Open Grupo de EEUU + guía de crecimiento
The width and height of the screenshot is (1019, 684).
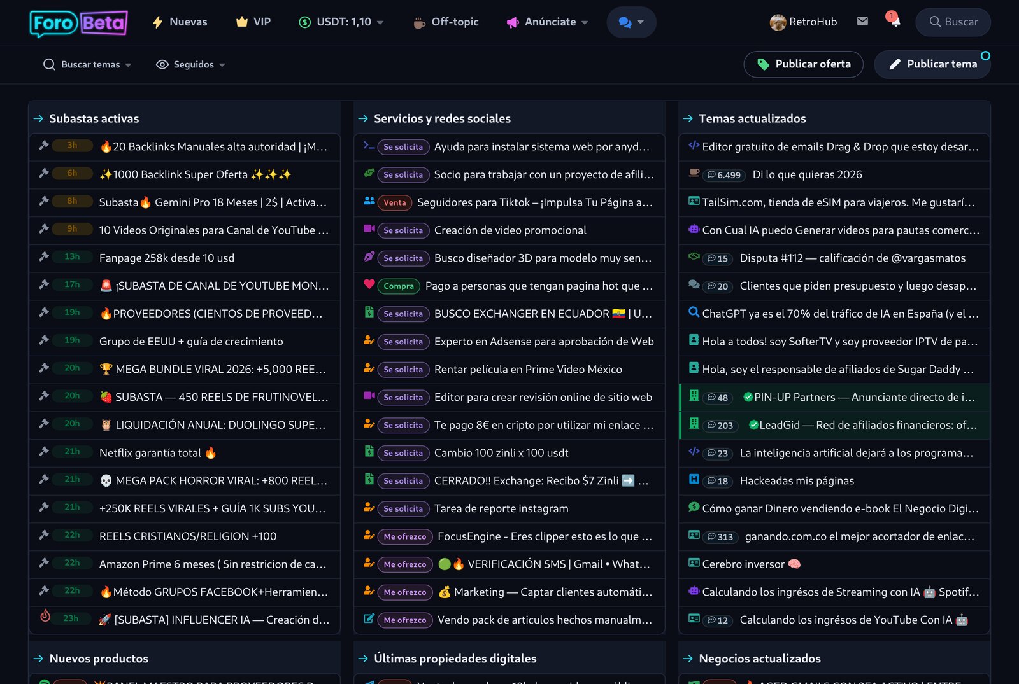coord(191,341)
